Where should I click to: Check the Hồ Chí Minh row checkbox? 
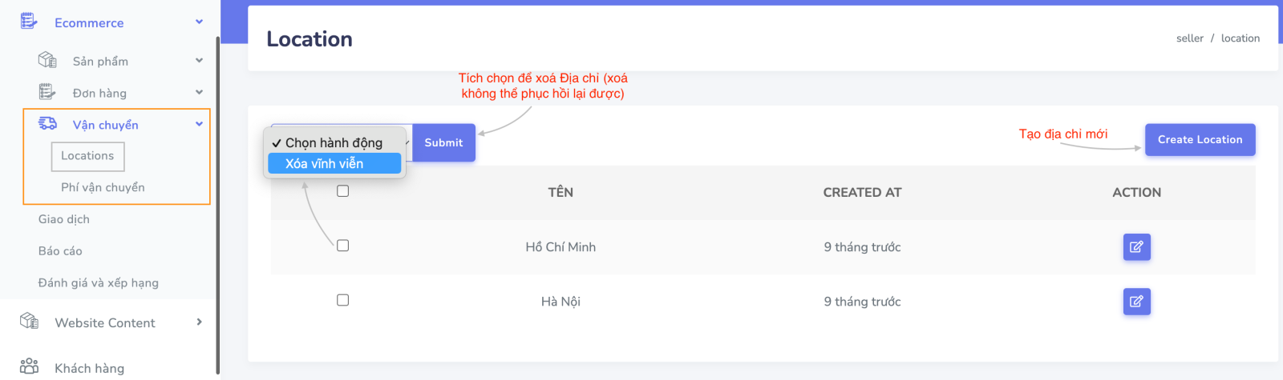[x=343, y=246]
